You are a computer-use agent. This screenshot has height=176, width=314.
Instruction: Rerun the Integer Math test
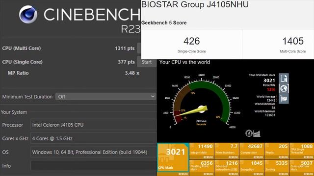(x=208, y=157)
